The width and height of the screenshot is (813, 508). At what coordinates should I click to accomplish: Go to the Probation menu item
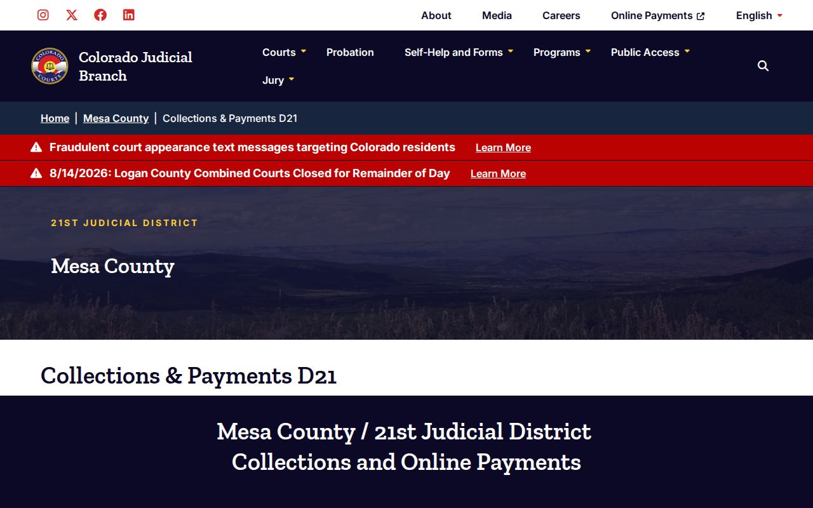[350, 52]
